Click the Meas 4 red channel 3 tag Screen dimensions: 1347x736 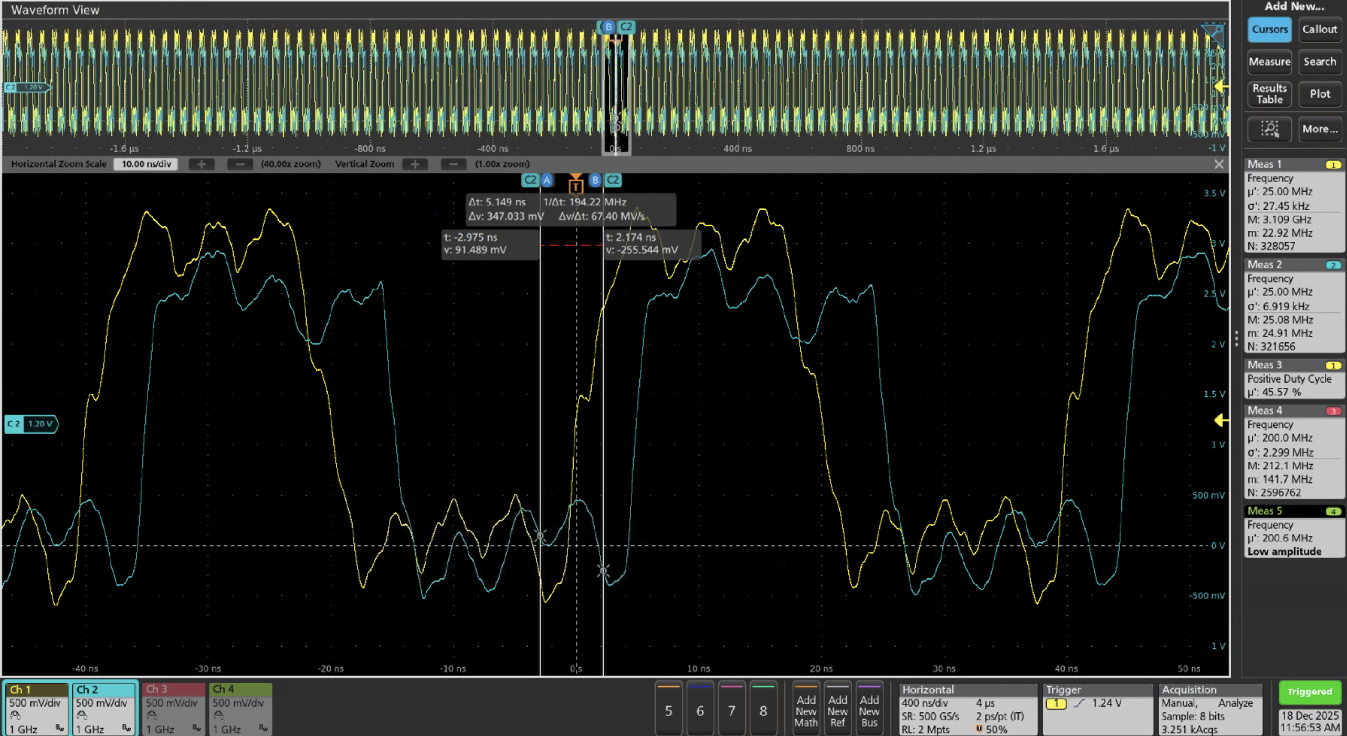[x=1333, y=411]
